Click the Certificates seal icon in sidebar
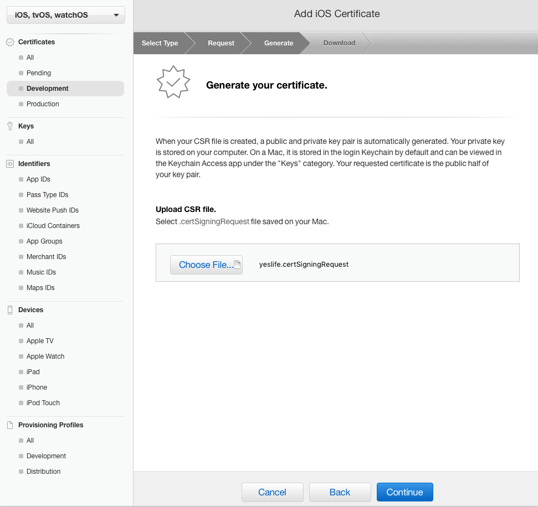This screenshot has width=538, height=507. point(10,42)
